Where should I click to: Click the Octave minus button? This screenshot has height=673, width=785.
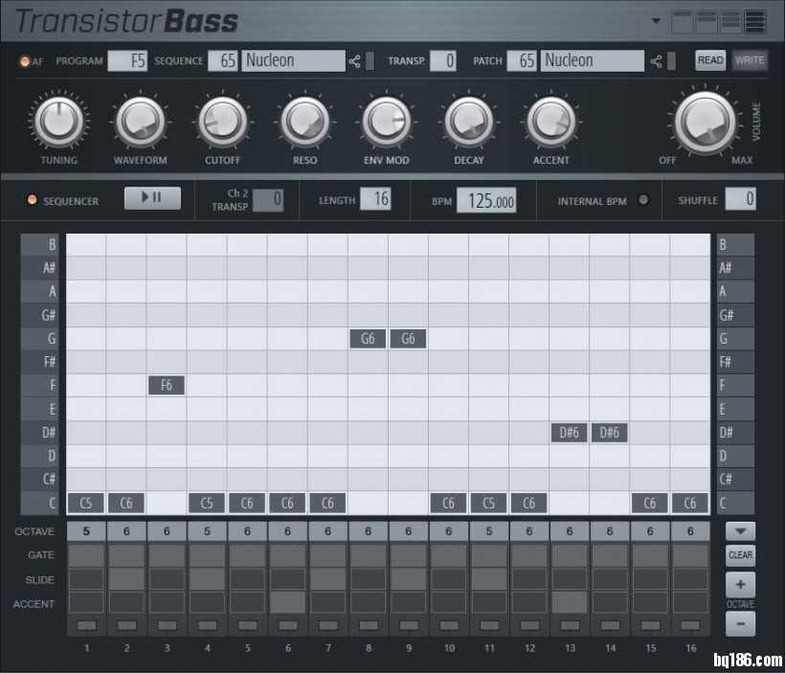coord(740,623)
